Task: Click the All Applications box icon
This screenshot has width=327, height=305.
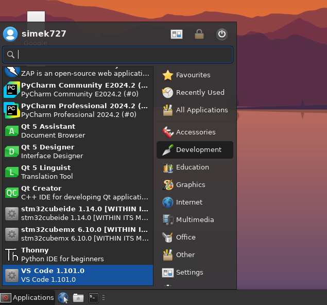Action: 168,110
